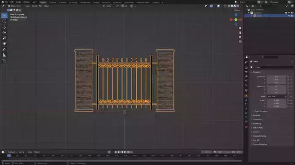
Task: Select the Select Box tool
Action: coord(4,16)
